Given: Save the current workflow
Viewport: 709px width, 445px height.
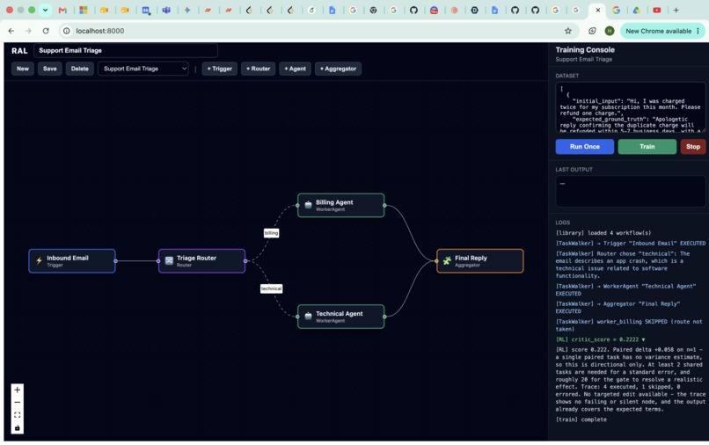Looking at the screenshot, I should [50, 69].
